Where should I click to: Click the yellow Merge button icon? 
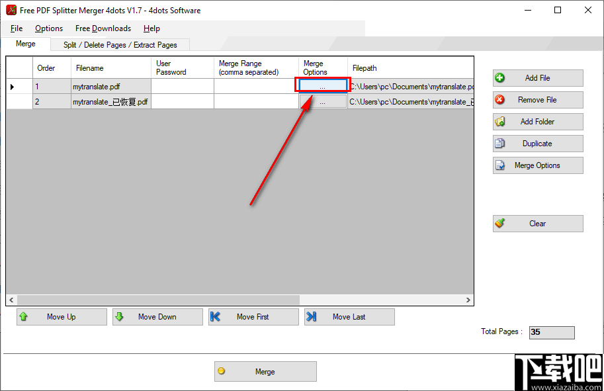(222, 371)
